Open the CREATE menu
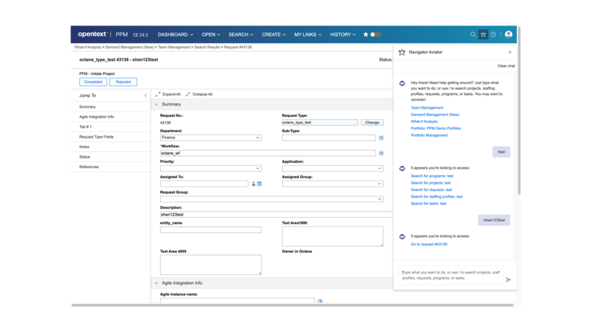This screenshot has width=592, height=333. pos(272,35)
